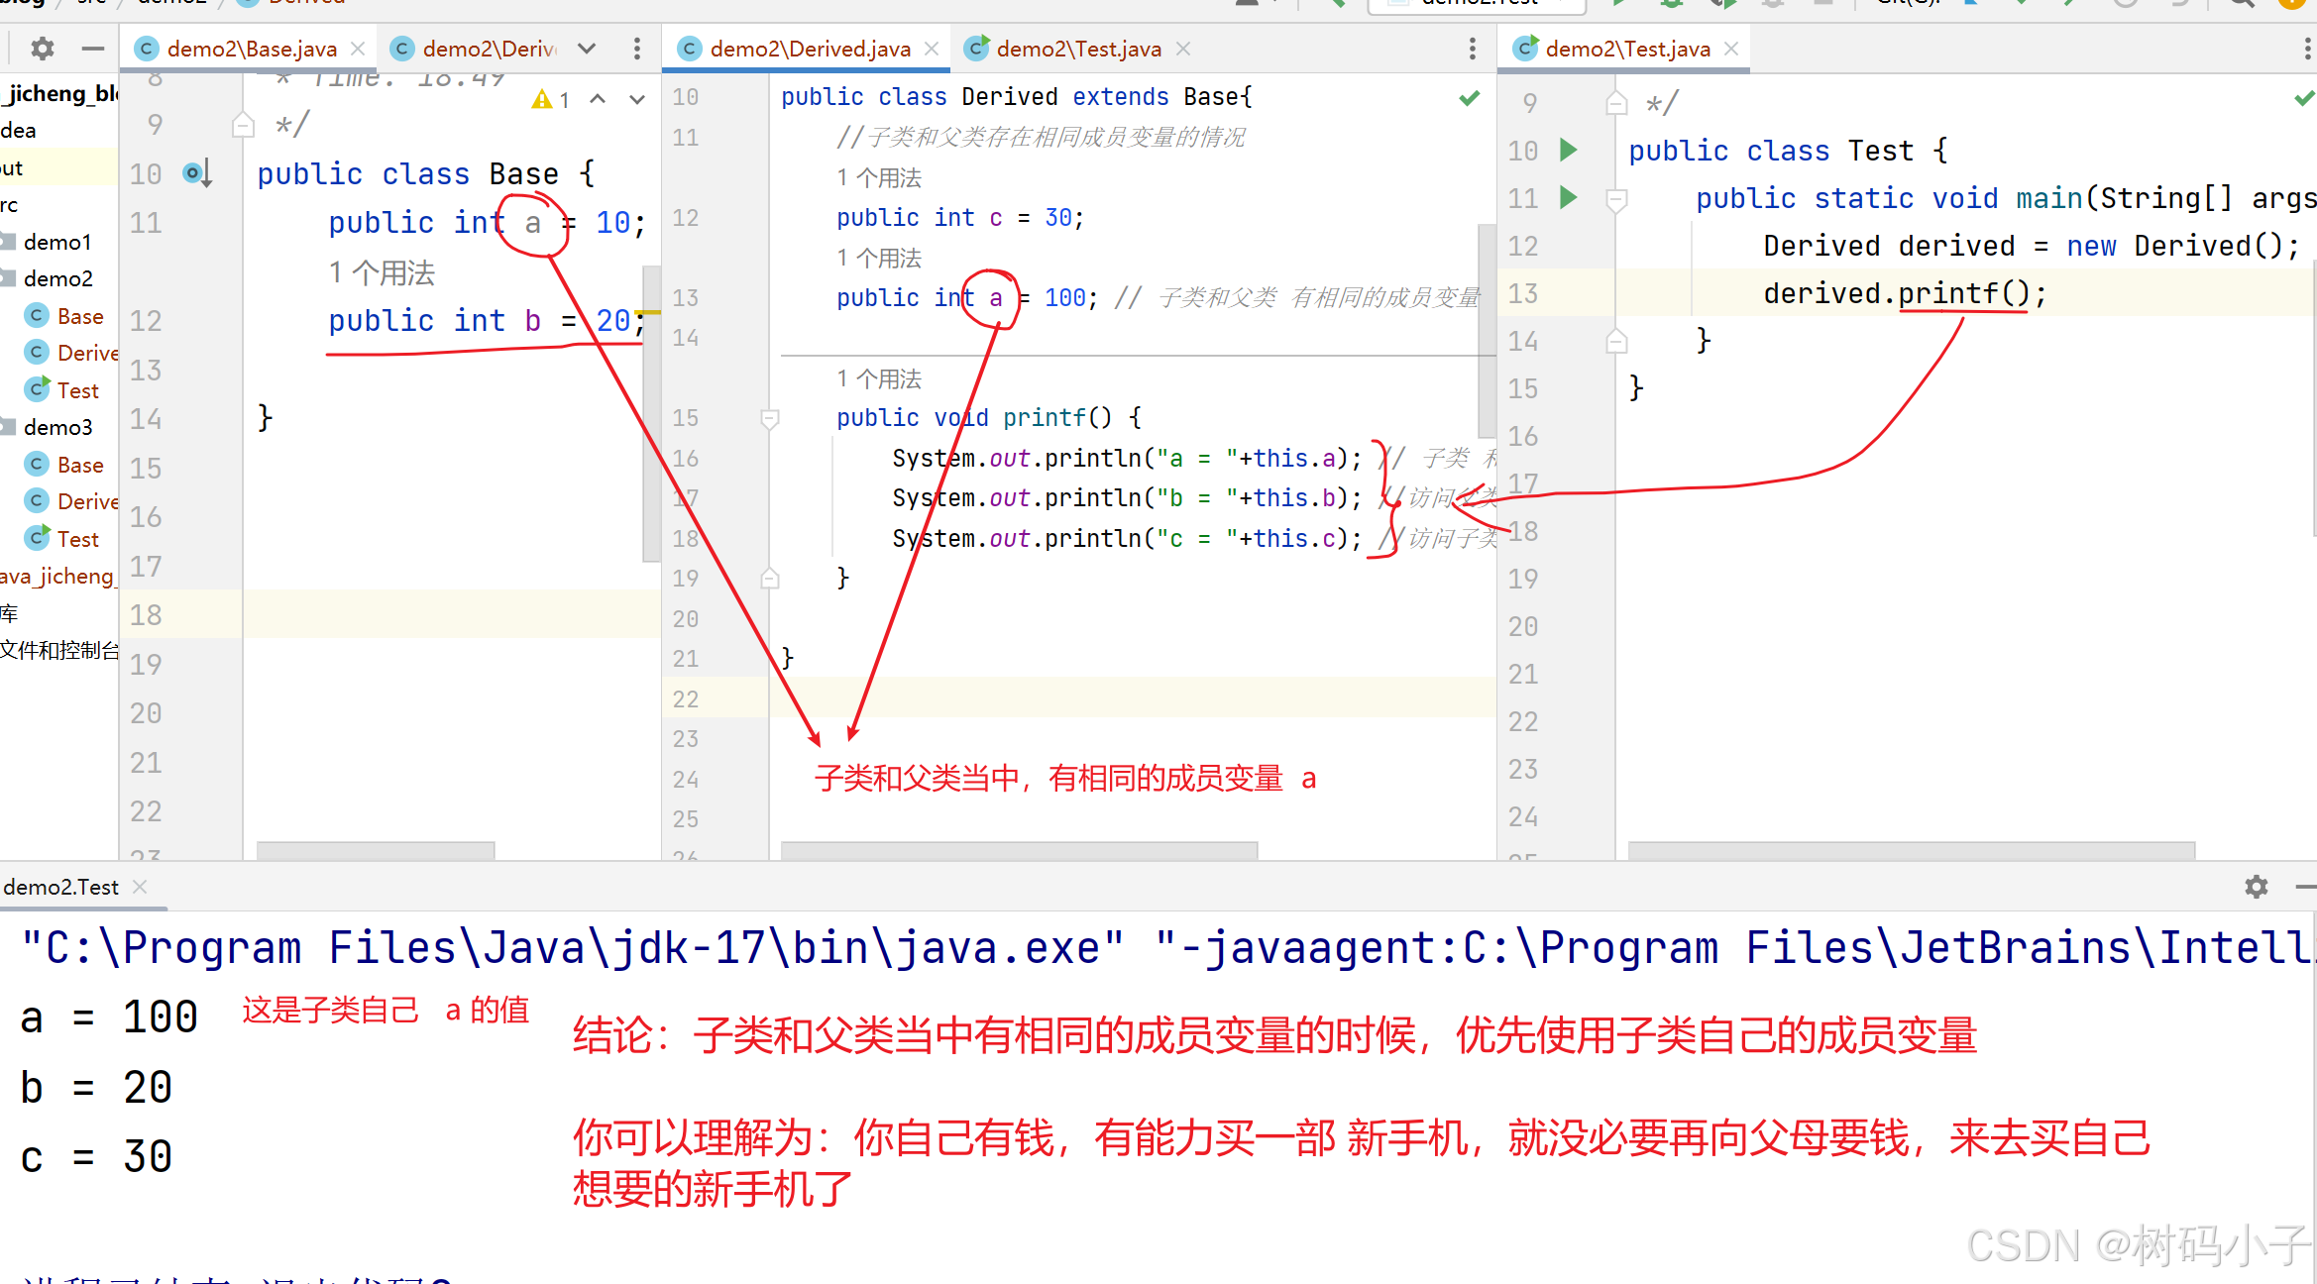Screen dimensions: 2317x1284
Task: Switch to demo2\Test.java tab in middle editor
Action: 1077,49
